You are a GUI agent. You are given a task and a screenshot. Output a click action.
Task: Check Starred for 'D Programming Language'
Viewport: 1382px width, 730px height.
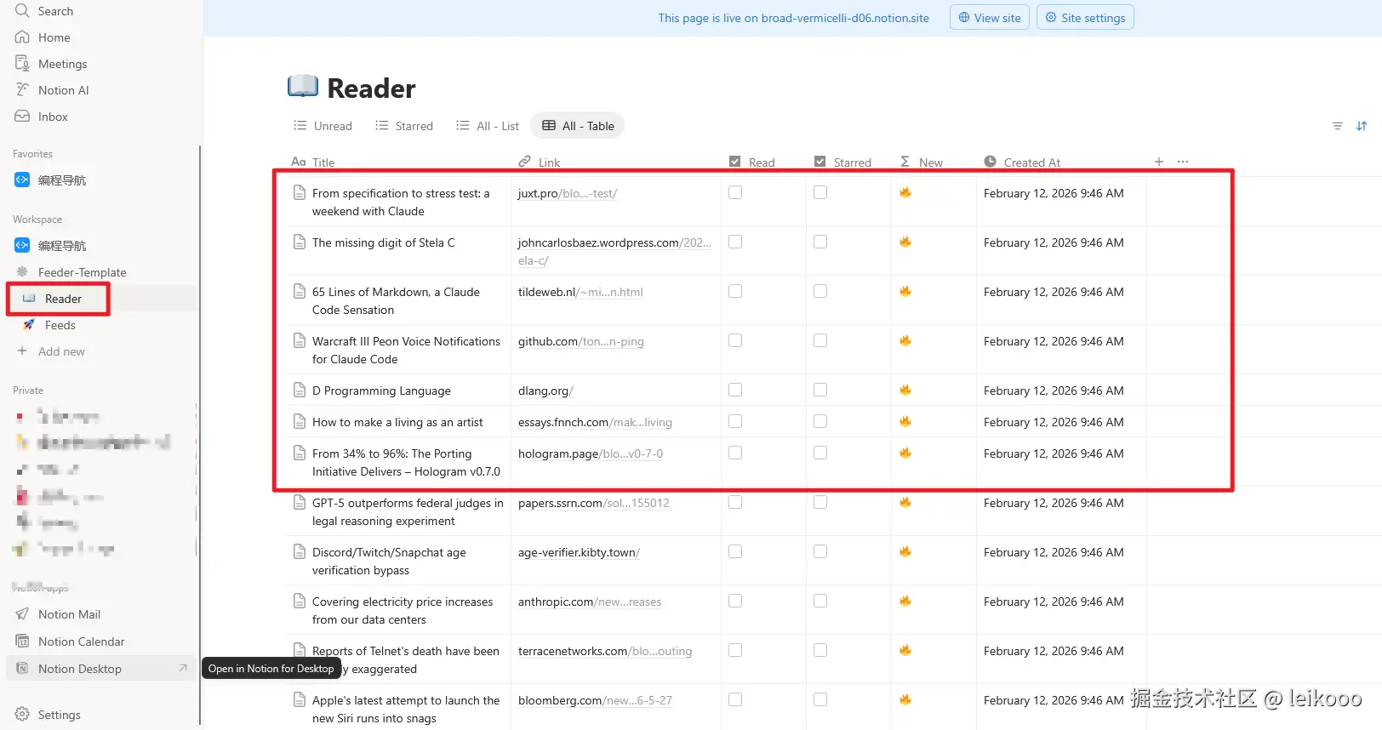point(820,391)
